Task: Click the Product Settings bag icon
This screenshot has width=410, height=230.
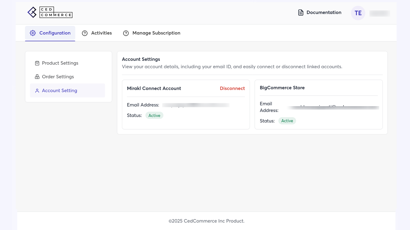Action: point(37,63)
